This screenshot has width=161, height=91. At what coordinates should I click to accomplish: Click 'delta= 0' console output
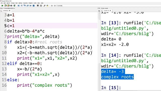click(x=111, y=39)
